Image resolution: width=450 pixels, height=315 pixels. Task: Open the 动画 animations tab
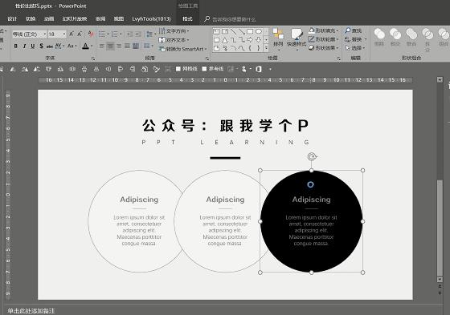(x=49, y=19)
